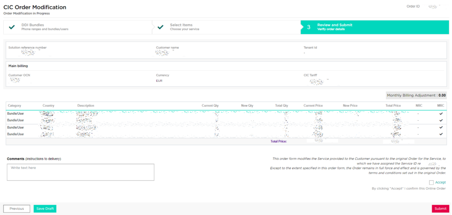This screenshot has width=452, height=215.
Task: Click the Category column header
Action: [15, 106]
